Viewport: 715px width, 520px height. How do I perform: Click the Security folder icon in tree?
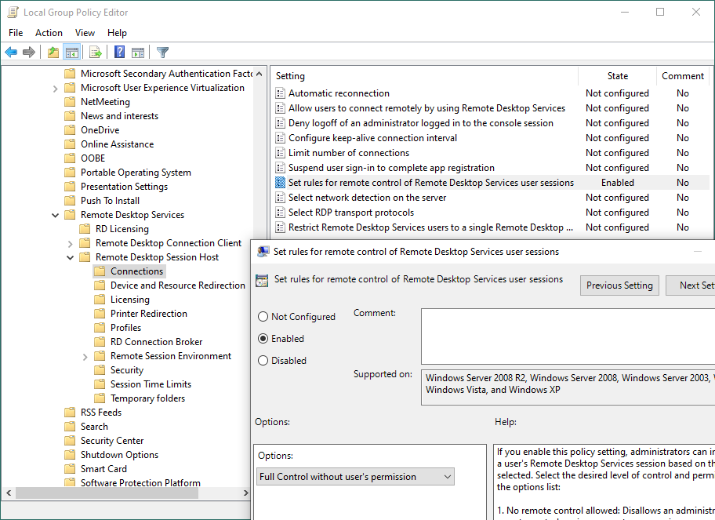100,370
